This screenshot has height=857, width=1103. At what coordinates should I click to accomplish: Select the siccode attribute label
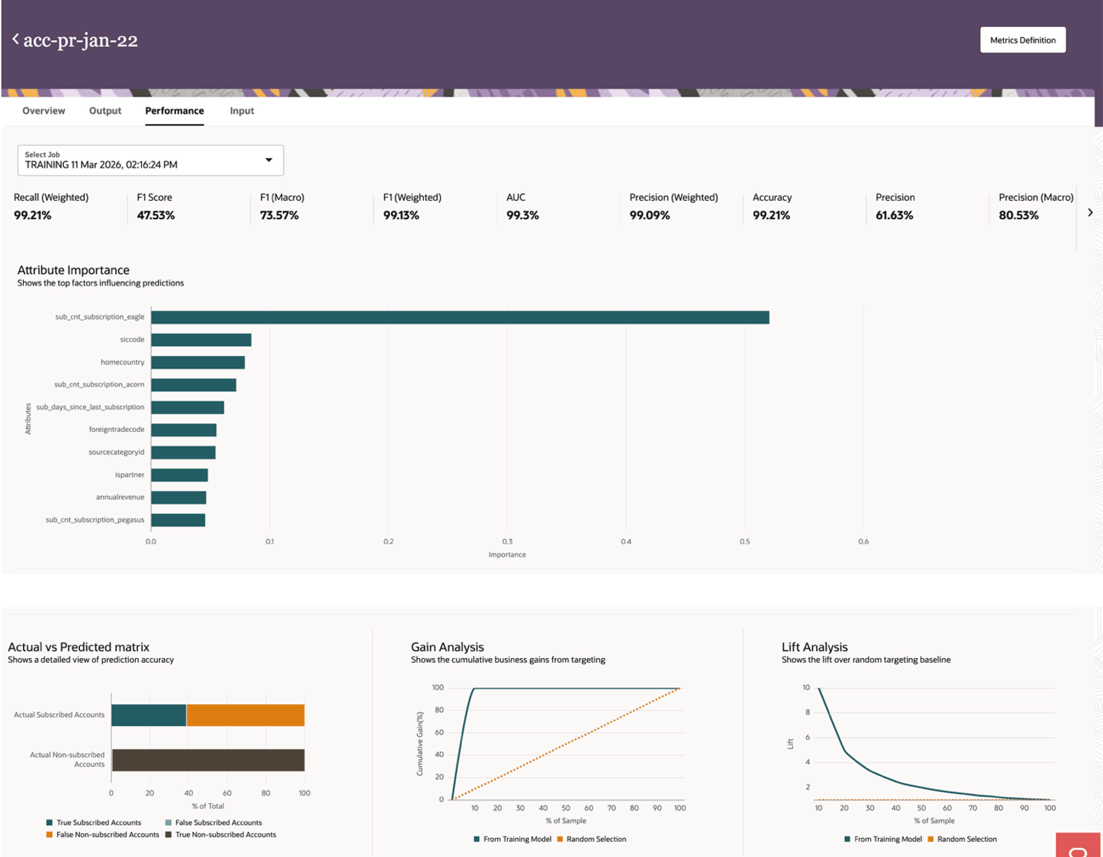134,339
